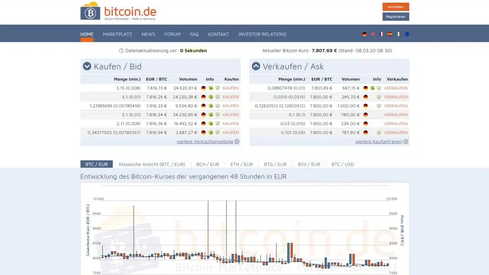This screenshot has height=275, width=489.
Task: Select the EU flag language option
Action: pos(407,34)
